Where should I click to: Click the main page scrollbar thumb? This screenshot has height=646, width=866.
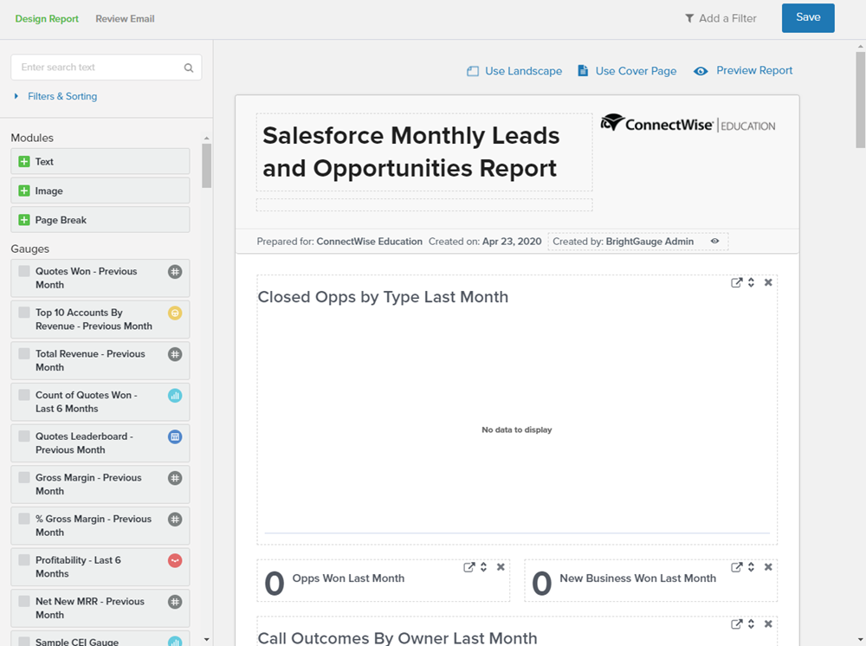click(861, 100)
